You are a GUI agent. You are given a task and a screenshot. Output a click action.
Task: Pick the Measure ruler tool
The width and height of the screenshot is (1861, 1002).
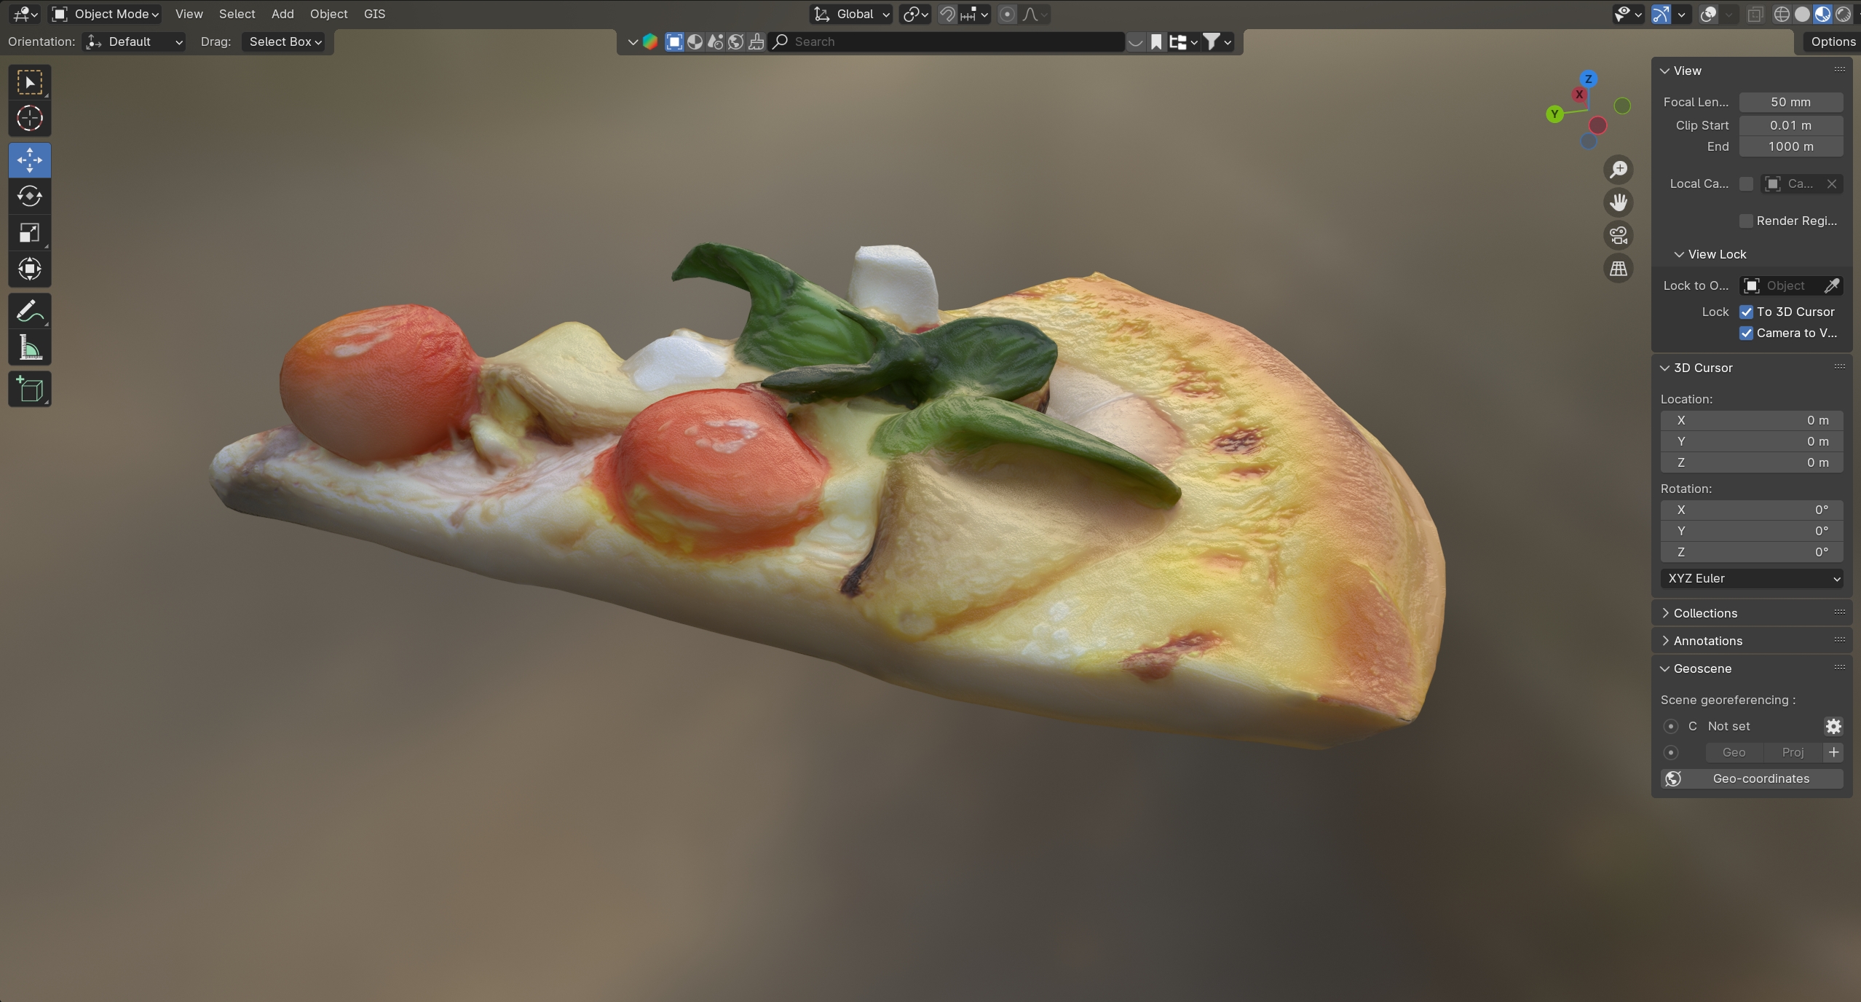pos(29,349)
